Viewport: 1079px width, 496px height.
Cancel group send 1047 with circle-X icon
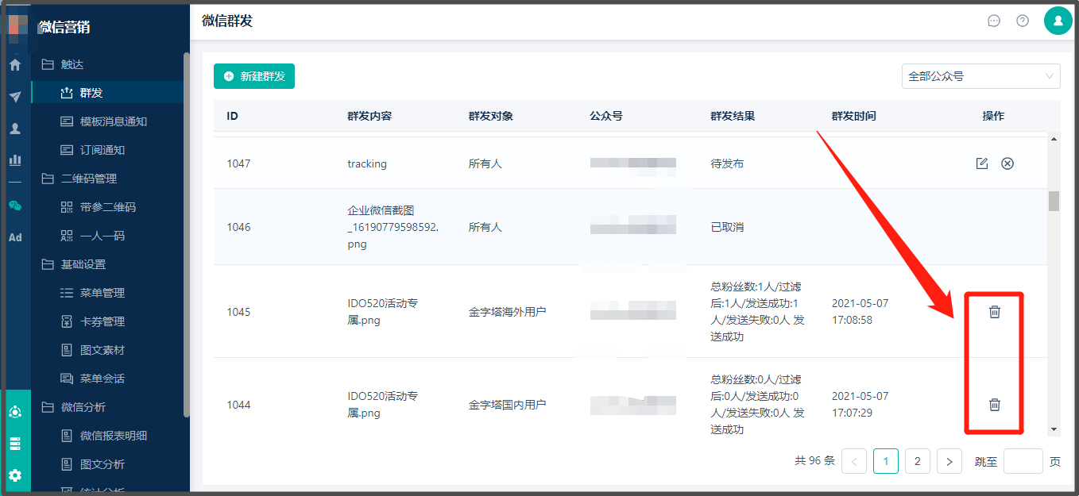click(x=1007, y=163)
